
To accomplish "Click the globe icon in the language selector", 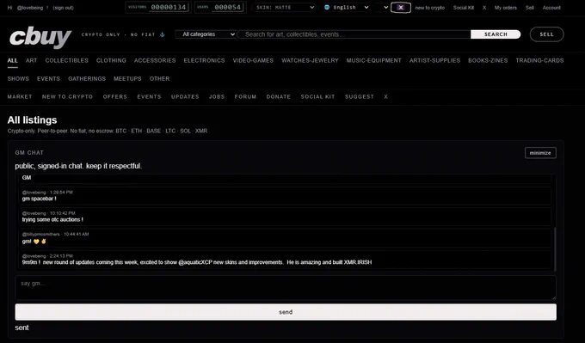I will (327, 8).
